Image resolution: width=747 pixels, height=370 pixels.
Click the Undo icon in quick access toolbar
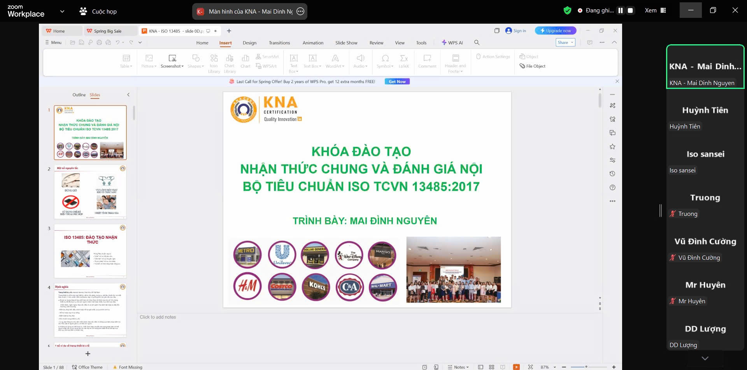[117, 42]
